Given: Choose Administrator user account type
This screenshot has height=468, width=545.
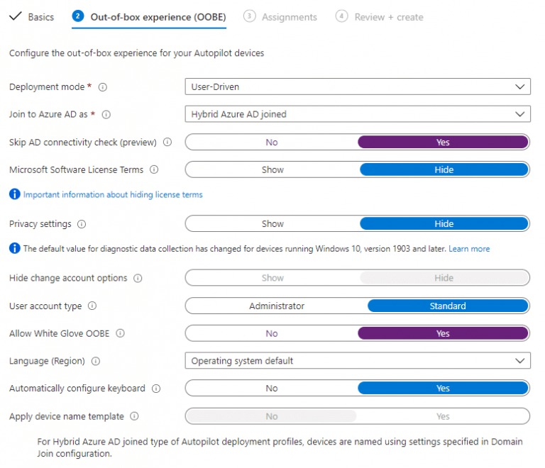Looking at the screenshot, I should (x=277, y=306).
